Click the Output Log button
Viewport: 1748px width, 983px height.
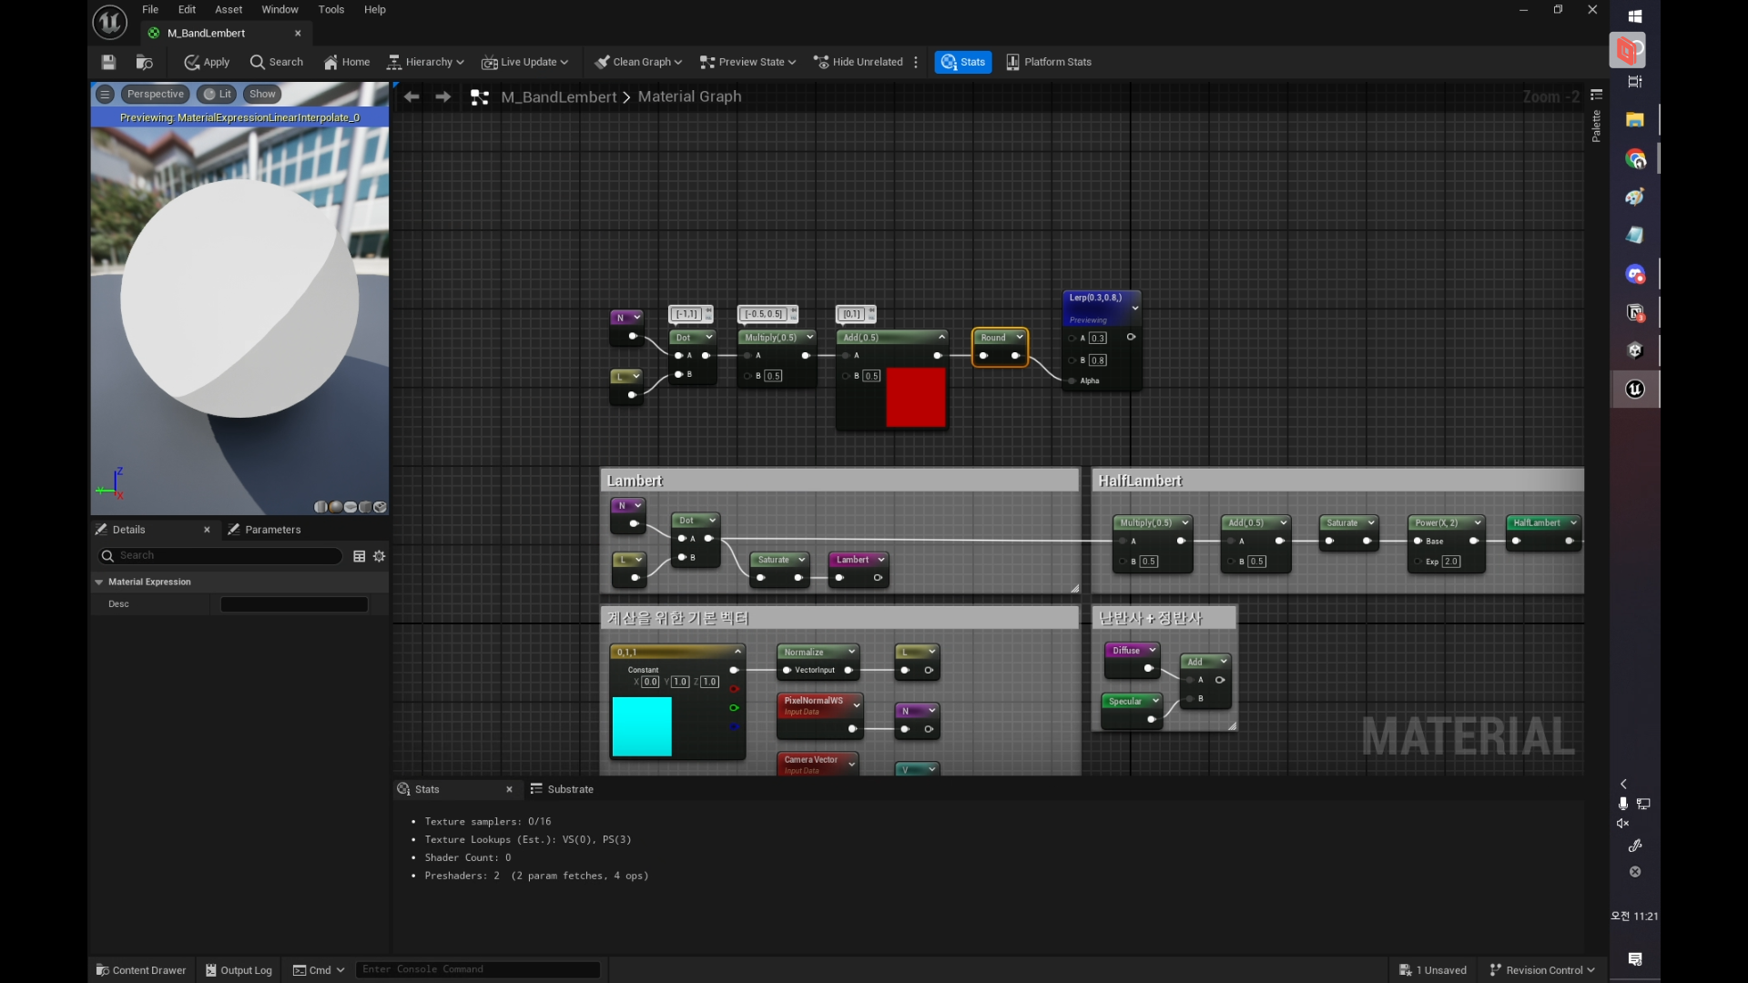click(239, 970)
